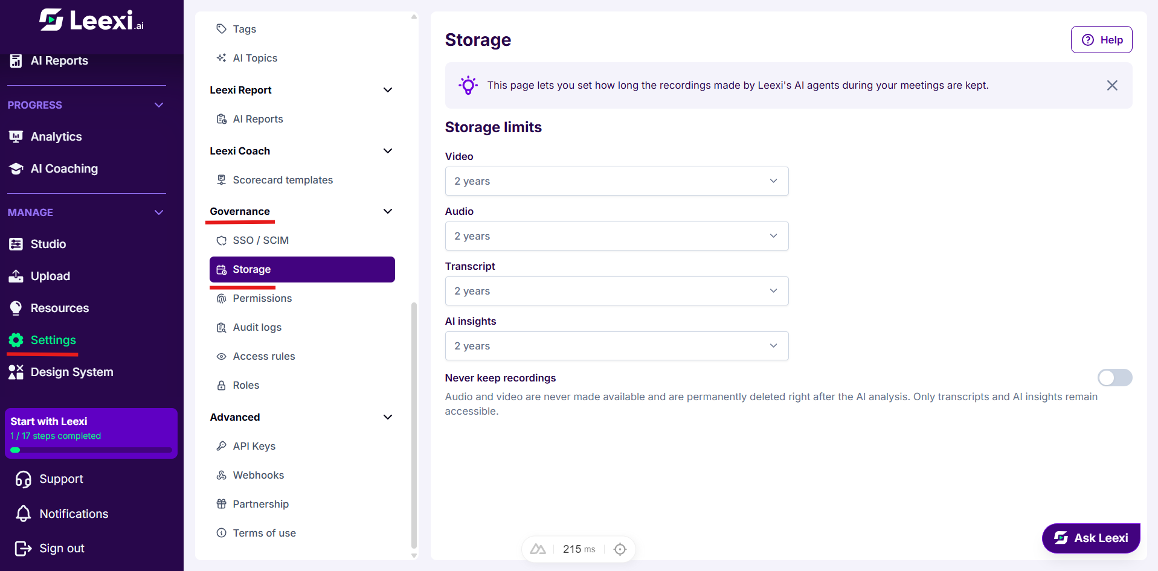The width and height of the screenshot is (1158, 571).
Task: Click the API Keys key icon
Action: click(x=222, y=446)
